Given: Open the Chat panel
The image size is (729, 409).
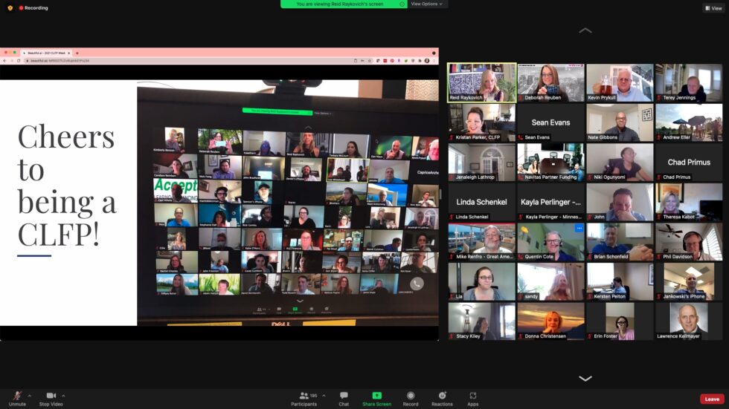Looking at the screenshot, I should [x=344, y=396].
